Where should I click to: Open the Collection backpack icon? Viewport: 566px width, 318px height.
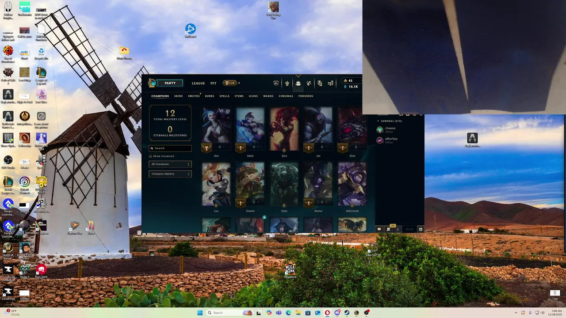point(298,83)
